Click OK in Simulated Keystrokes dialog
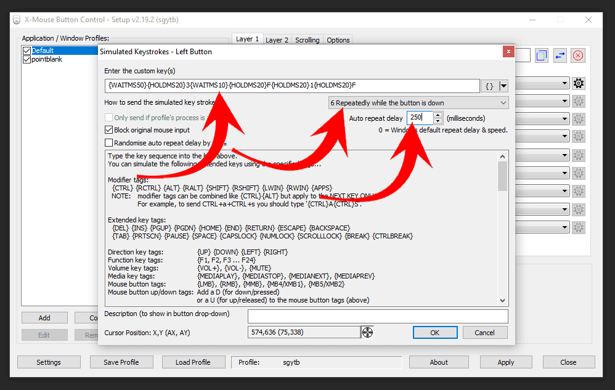The height and width of the screenshot is (390, 615). coord(435,332)
